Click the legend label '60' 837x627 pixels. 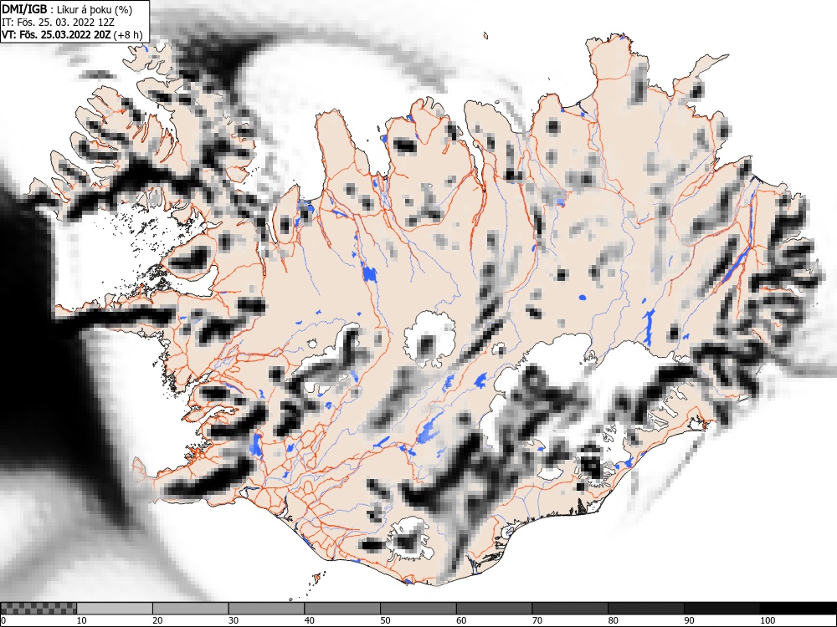pyautogui.click(x=460, y=620)
